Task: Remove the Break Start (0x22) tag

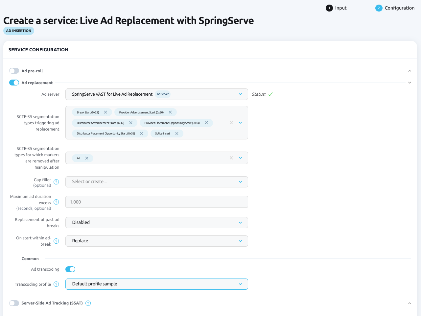Action: pyautogui.click(x=105, y=112)
